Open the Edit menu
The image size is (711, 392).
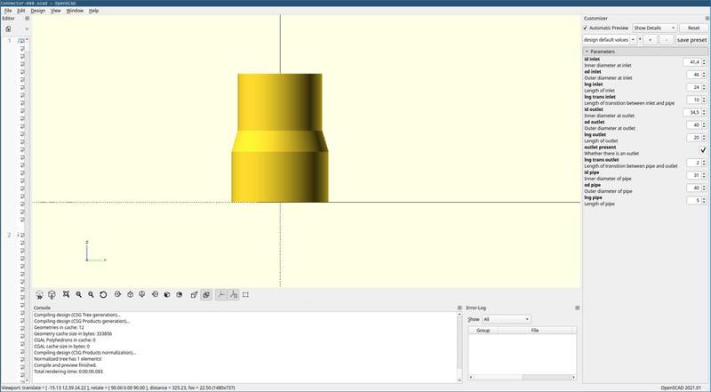point(20,11)
